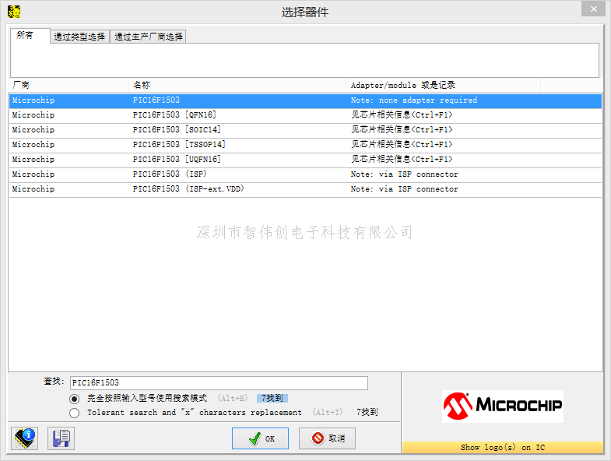Screen dimensions: 611x461
Task: Click adapter info cell for QFN16 row
Action: [402, 115]
